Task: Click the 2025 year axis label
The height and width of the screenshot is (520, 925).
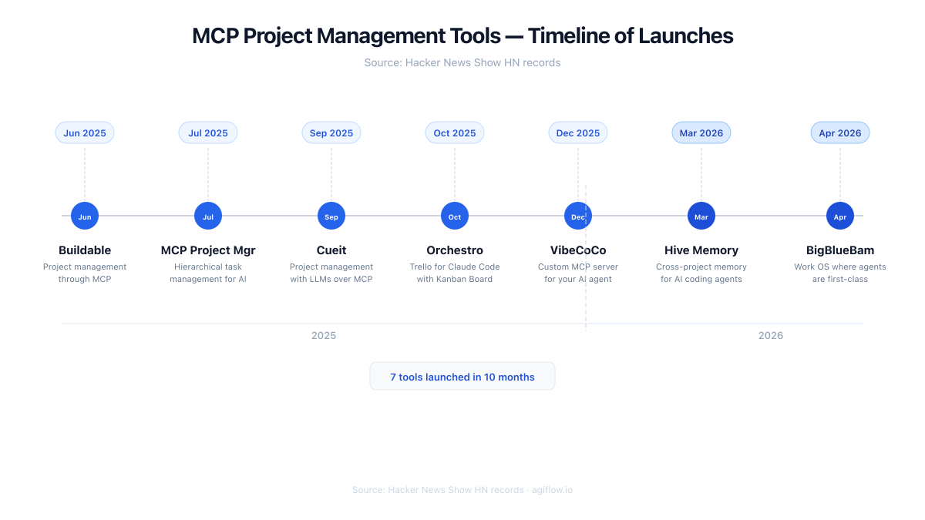Action: point(324,335)
